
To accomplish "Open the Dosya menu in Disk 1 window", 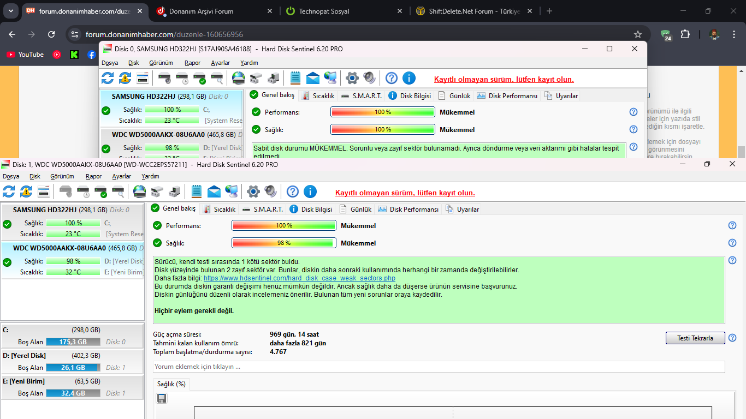I will (11, 176).
